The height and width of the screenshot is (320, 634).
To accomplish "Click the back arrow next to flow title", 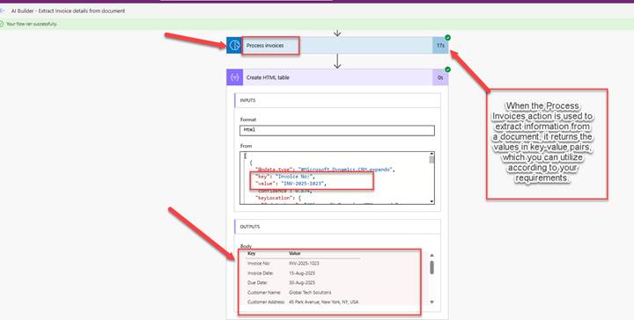I will (3, 11).
